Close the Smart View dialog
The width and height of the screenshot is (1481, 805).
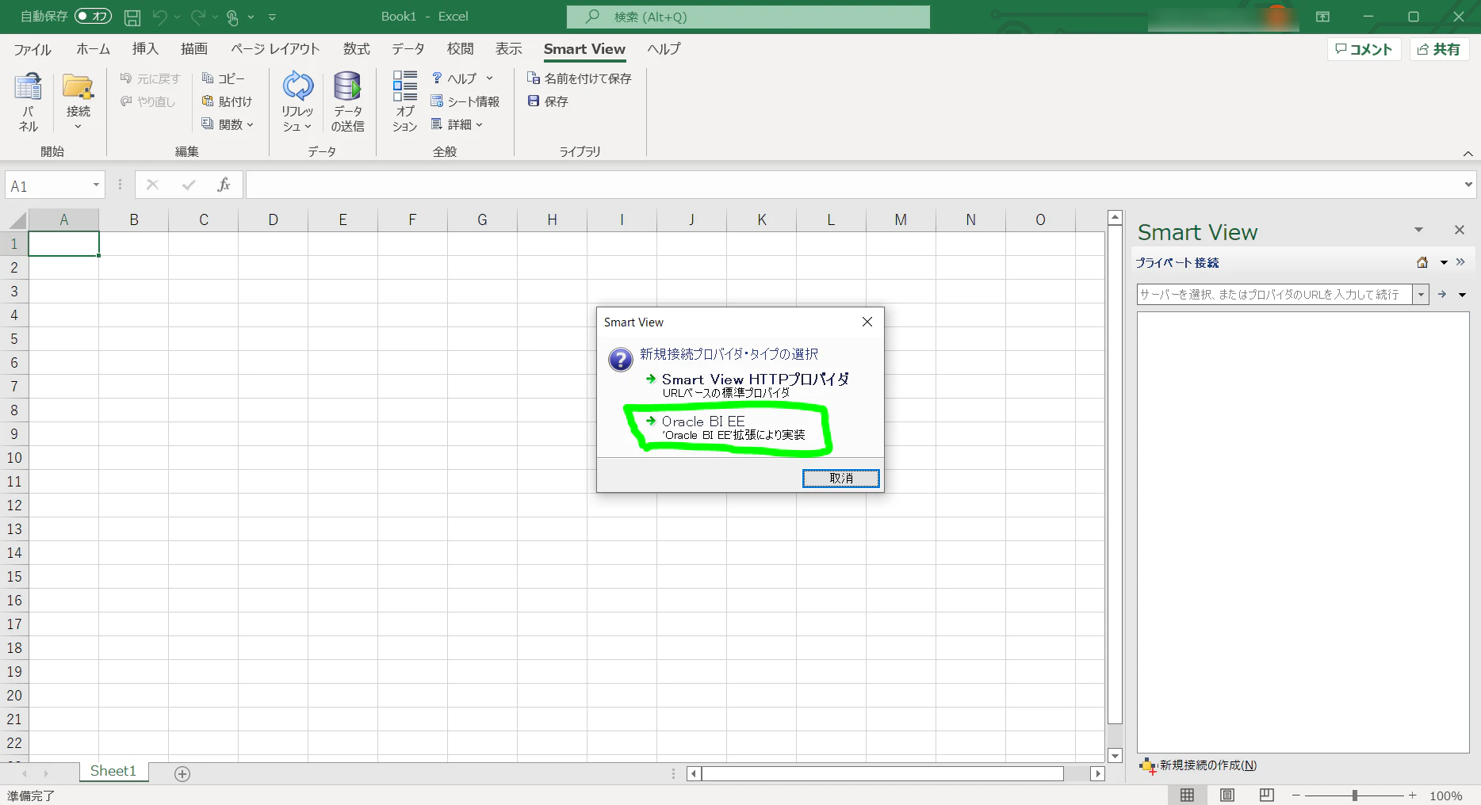[867, 322]
